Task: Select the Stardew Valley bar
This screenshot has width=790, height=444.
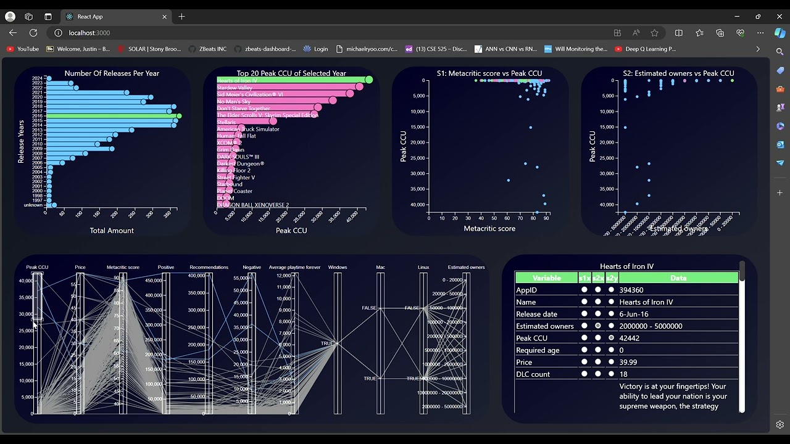Action: pyautogui.click(x=288, y=88)
